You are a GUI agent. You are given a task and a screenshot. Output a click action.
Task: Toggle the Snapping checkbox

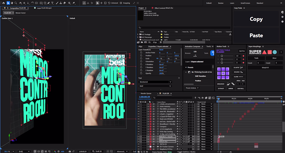pos(121,3)
